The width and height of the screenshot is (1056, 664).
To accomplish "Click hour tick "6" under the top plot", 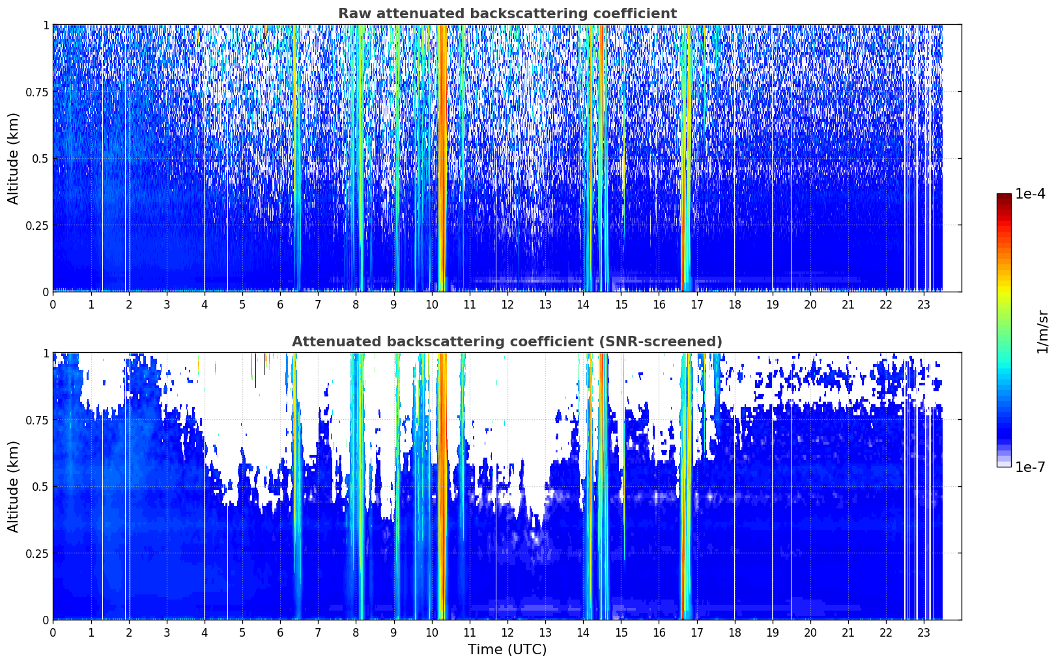I will (x=280, y=304).
